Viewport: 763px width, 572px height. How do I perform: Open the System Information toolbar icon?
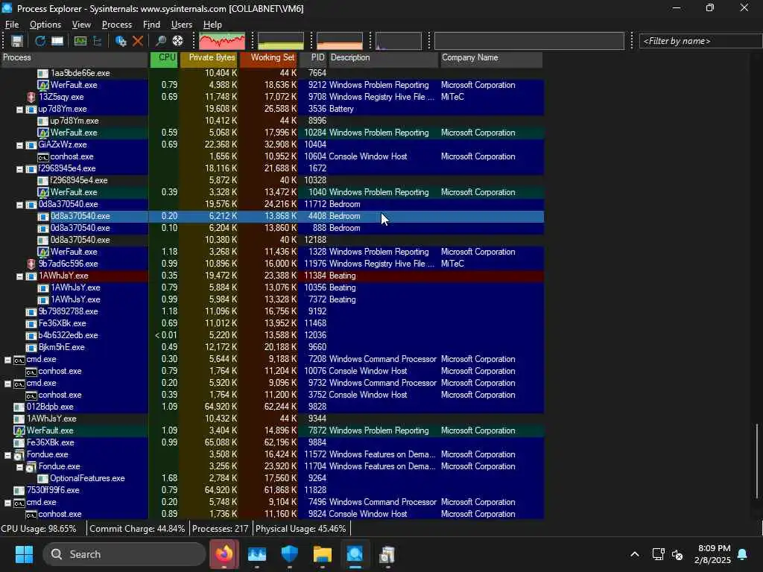[x=80, y=42]
